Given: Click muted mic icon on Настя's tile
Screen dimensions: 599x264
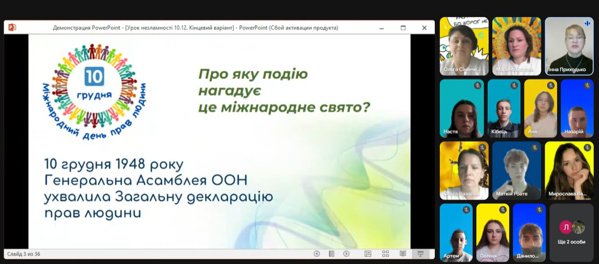Looking at the screenshot, I should coord(477,85).
